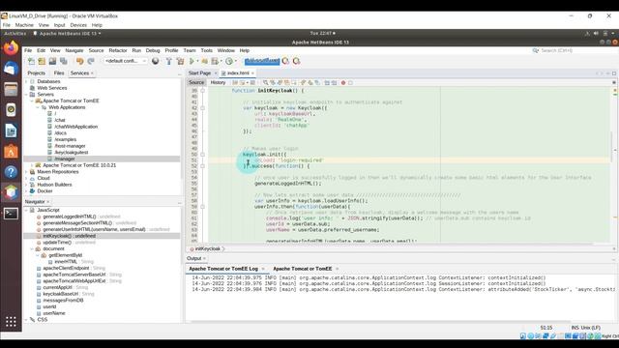Expand the Hudson Builders node
The image size is (619, 348).
[27, 185]
